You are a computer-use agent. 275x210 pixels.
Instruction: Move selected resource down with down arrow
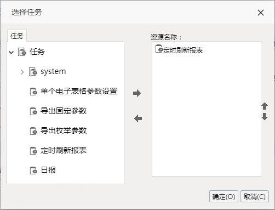point(265,116)
